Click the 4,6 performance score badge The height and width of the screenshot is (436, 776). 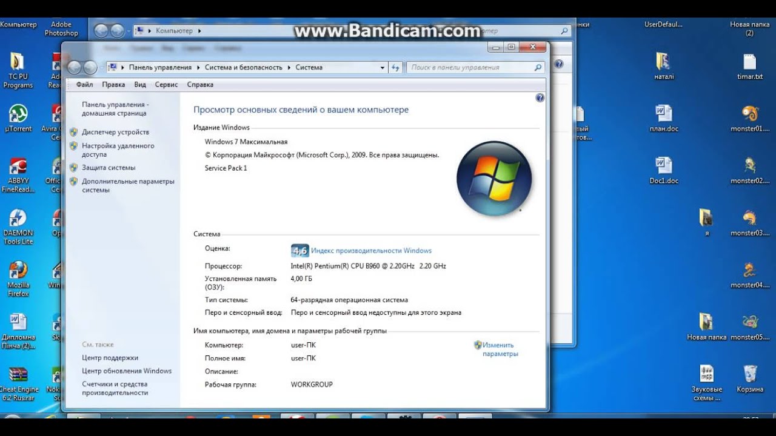click(x=300, y=251)
